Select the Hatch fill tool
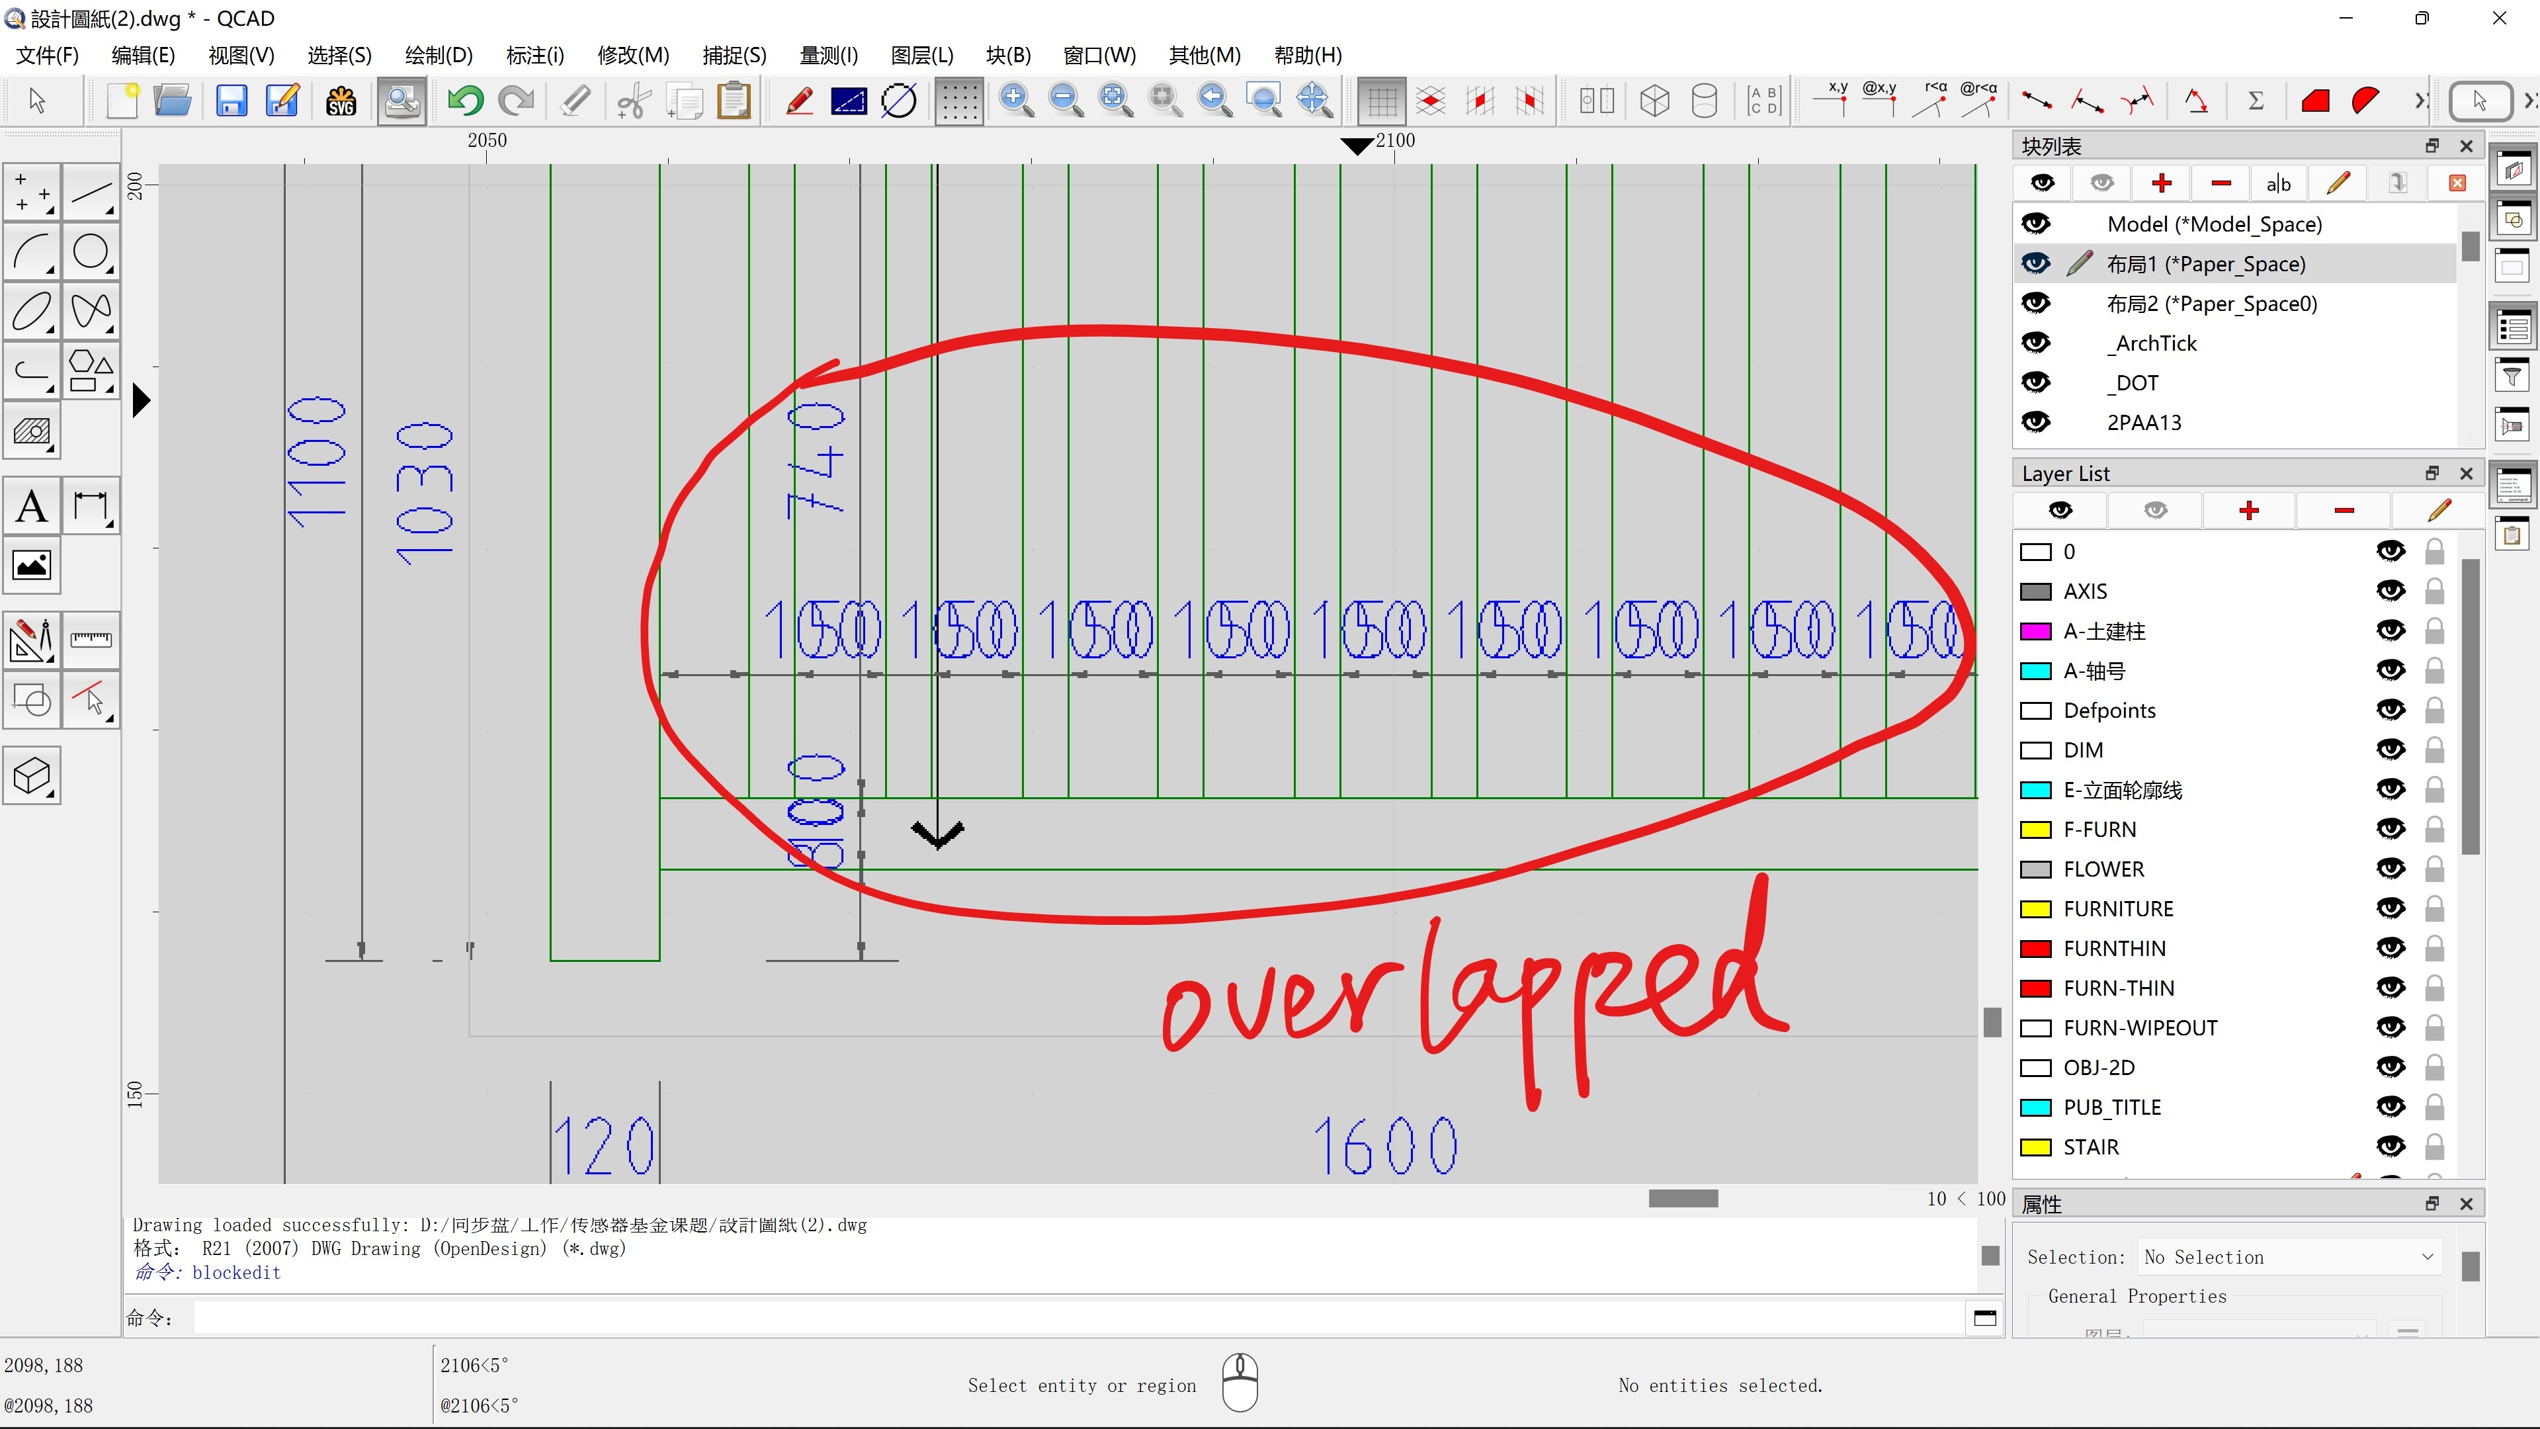Image resolution: width=2540 pixels, height=1429 pixels. pyautogui.click(x=32, y=431)
